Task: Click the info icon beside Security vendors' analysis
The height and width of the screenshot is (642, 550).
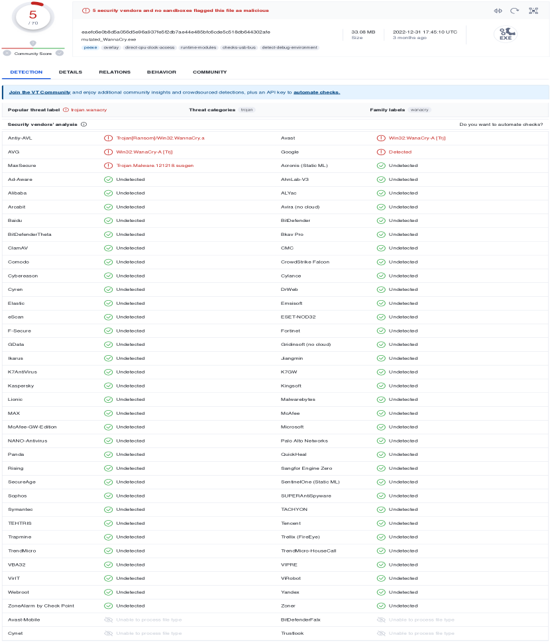Action: point(83,125)
